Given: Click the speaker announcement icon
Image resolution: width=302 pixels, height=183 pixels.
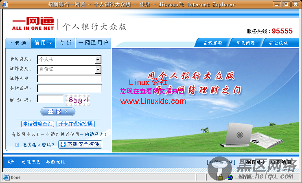Looking at the screenshot, I should point(11,161).
